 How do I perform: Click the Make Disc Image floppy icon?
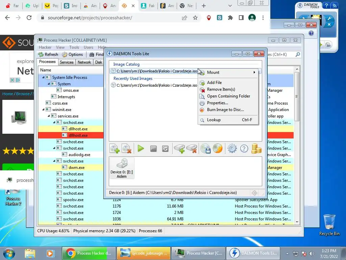click(205, 149)
